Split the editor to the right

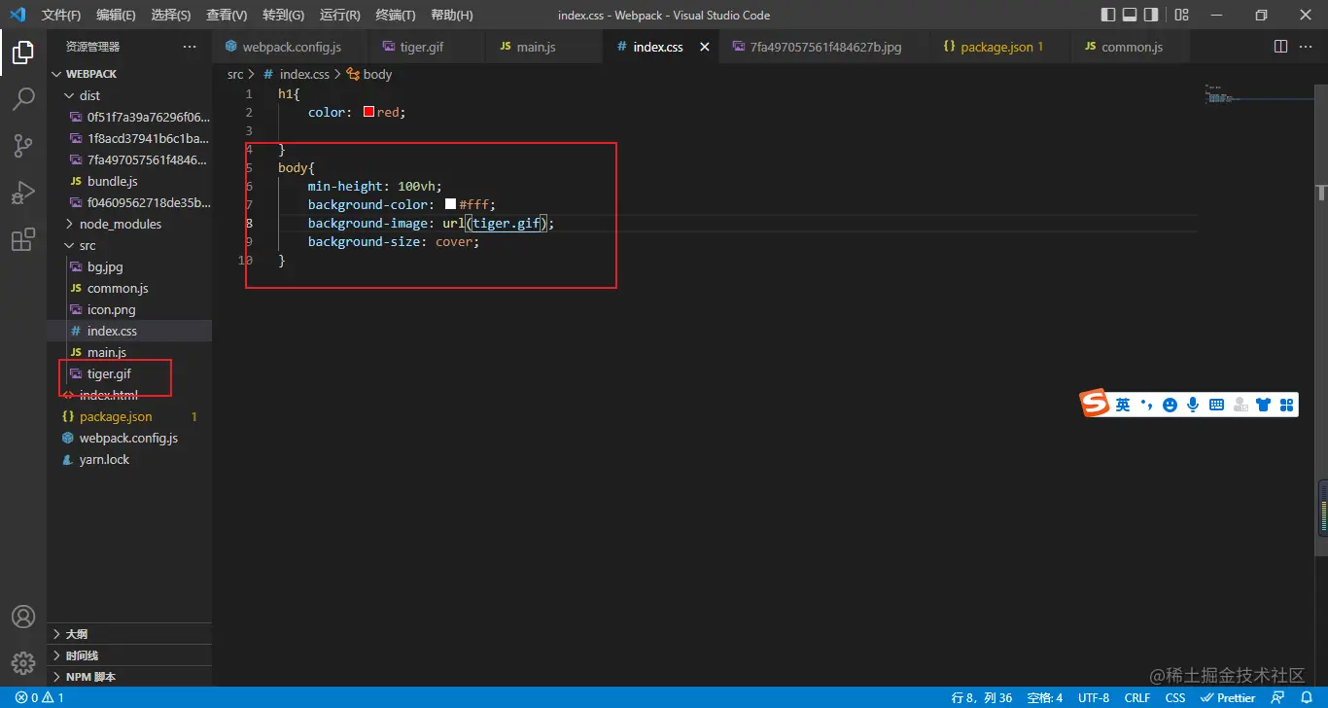tap(1280, 47)
